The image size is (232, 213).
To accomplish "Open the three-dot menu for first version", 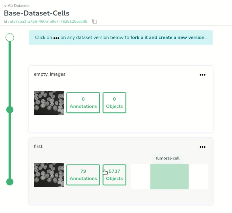I will pyautogui.click(x=202, y=147).
